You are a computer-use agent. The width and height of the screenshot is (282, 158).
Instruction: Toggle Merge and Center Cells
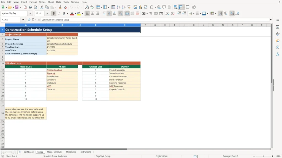click(127, 13)
